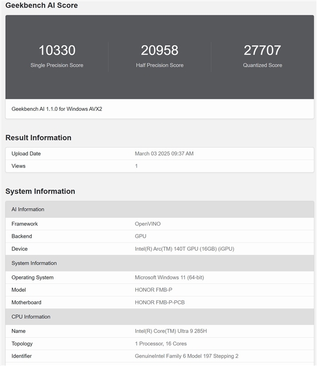
Task: Select the Result Information heading
Action: pyautogui.click(x=38, y=138)
